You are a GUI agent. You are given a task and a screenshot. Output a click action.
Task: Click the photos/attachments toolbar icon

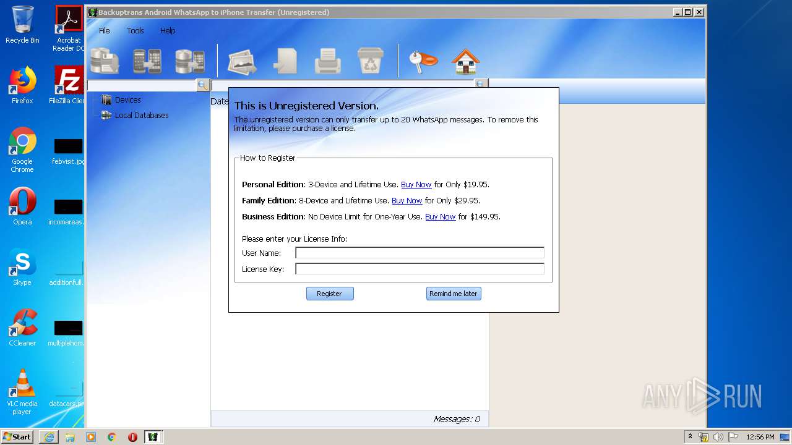pos(242,61)
